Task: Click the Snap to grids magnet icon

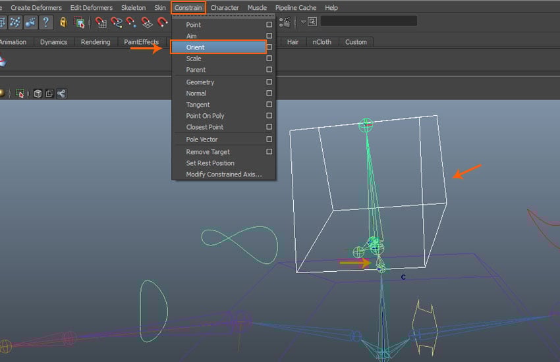Action: click(101, 22)
